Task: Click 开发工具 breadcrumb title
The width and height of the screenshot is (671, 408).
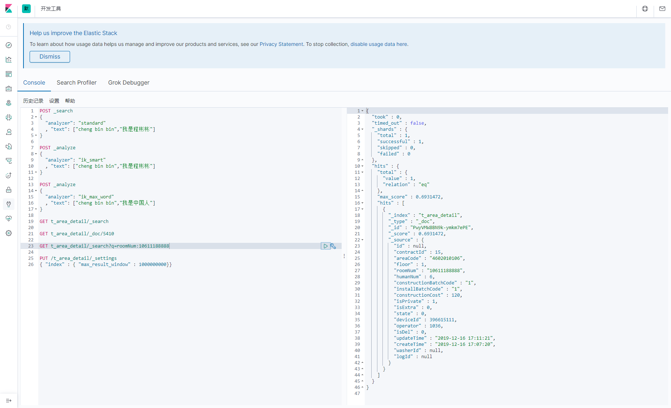Action: tap(51, 9)
